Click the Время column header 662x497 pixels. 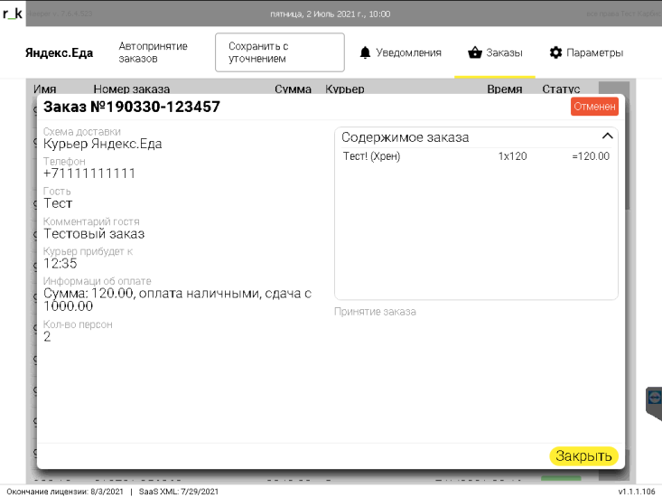(505, 89)
